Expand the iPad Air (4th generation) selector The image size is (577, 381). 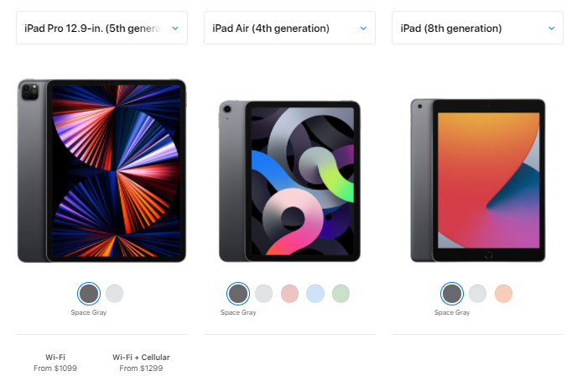[x=289, y=28]
